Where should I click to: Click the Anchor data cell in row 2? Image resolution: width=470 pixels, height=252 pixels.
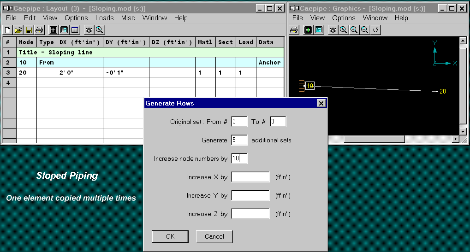pos(270,63)
